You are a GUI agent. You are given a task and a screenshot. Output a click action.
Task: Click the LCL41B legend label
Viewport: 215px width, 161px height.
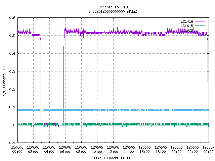[x=187, y=26]
